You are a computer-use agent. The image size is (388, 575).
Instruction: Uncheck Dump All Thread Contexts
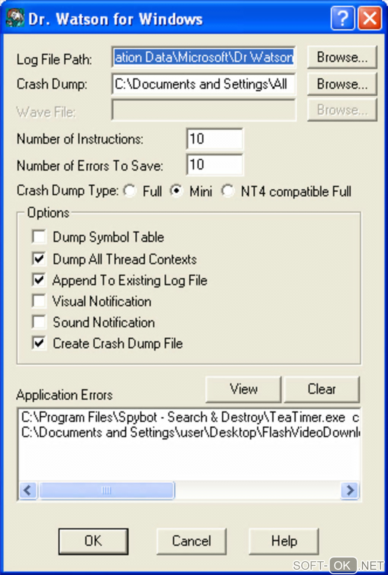click(x=39, y=259)
